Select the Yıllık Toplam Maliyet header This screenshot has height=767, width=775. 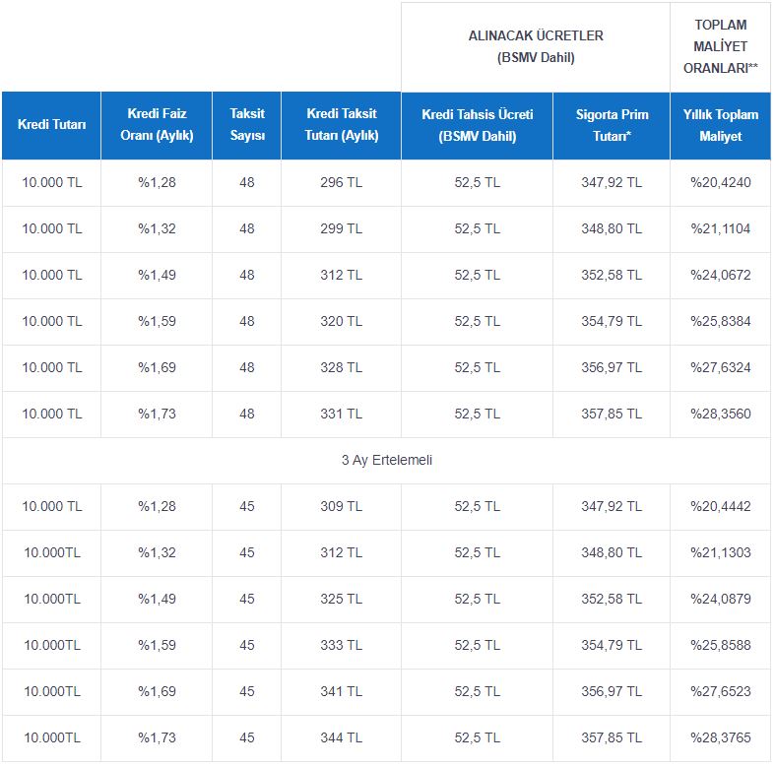click(721, 125)
